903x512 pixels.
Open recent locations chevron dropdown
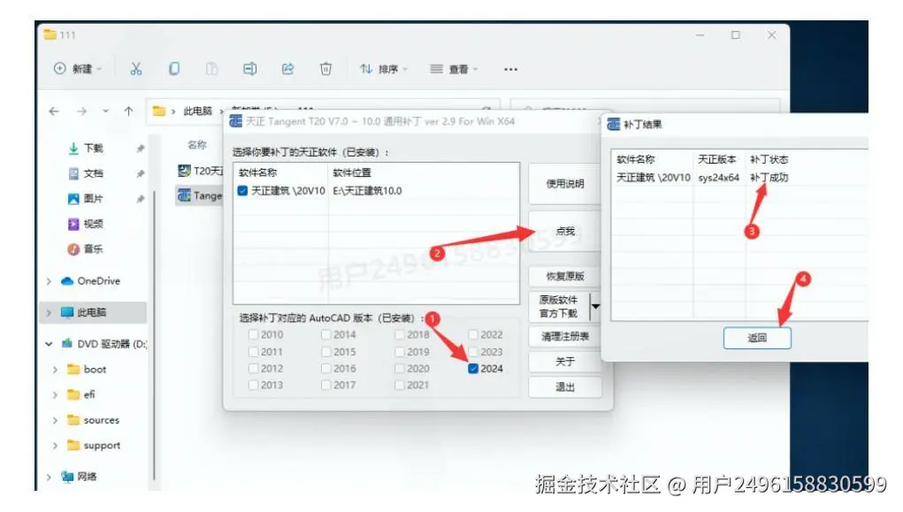tap(105, 111)
